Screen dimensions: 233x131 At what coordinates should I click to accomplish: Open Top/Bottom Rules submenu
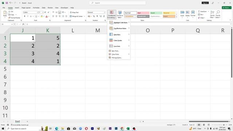coord(119,28)
